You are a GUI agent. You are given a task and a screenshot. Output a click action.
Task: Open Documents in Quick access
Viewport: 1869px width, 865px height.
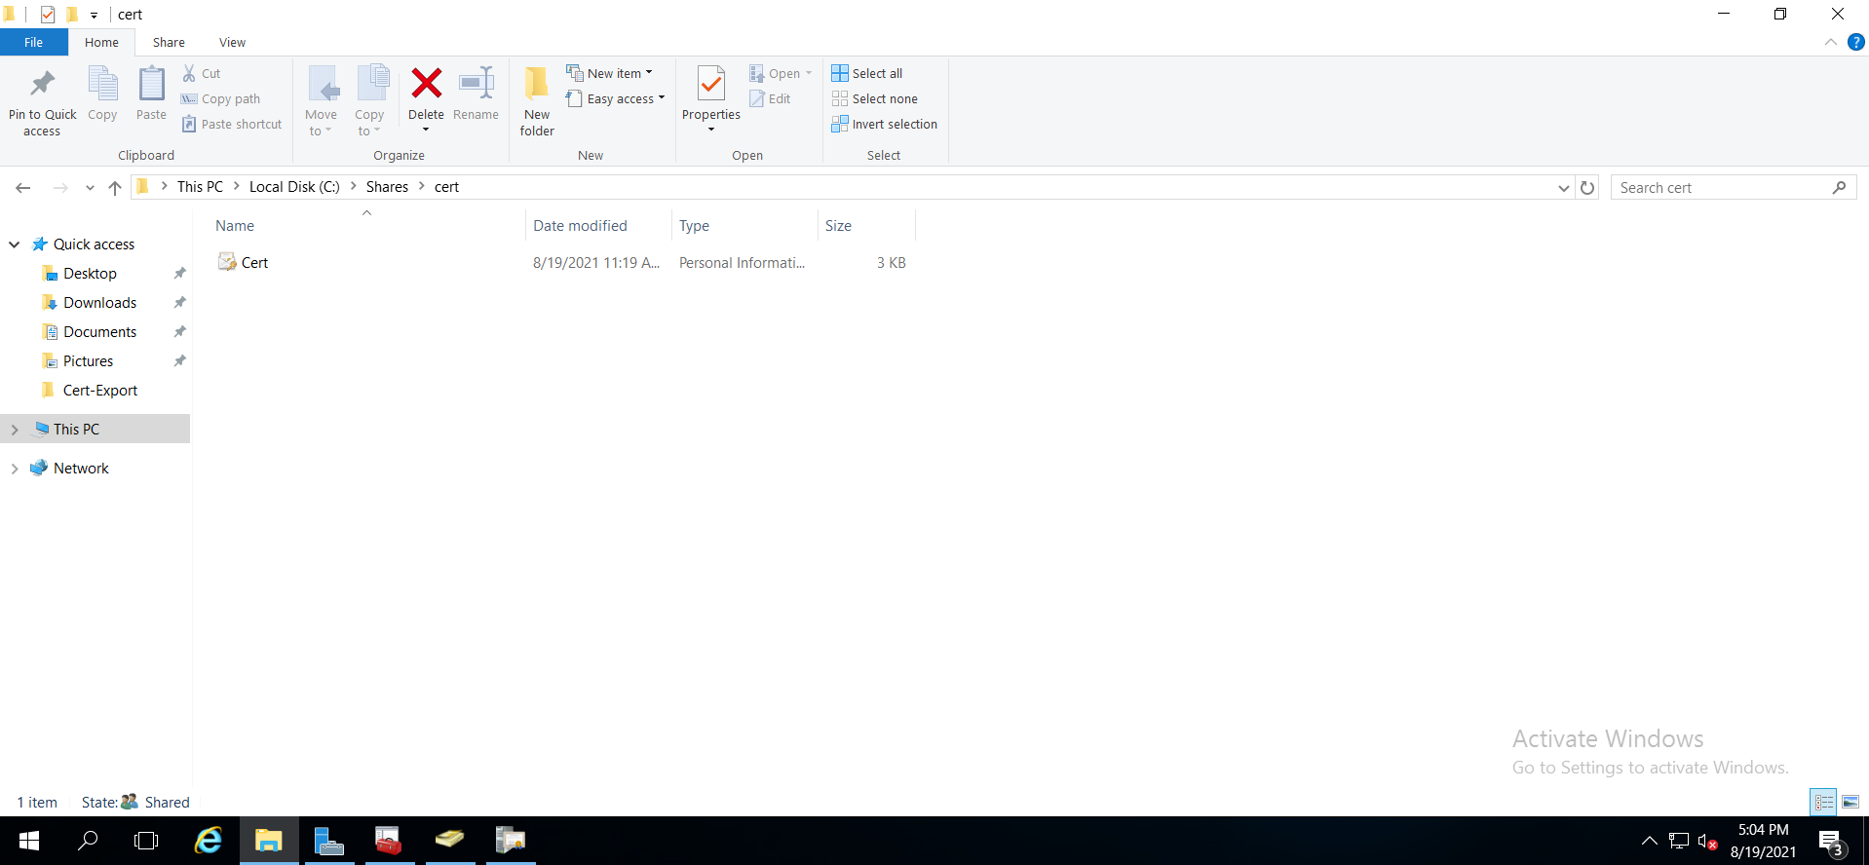[99, 332]
